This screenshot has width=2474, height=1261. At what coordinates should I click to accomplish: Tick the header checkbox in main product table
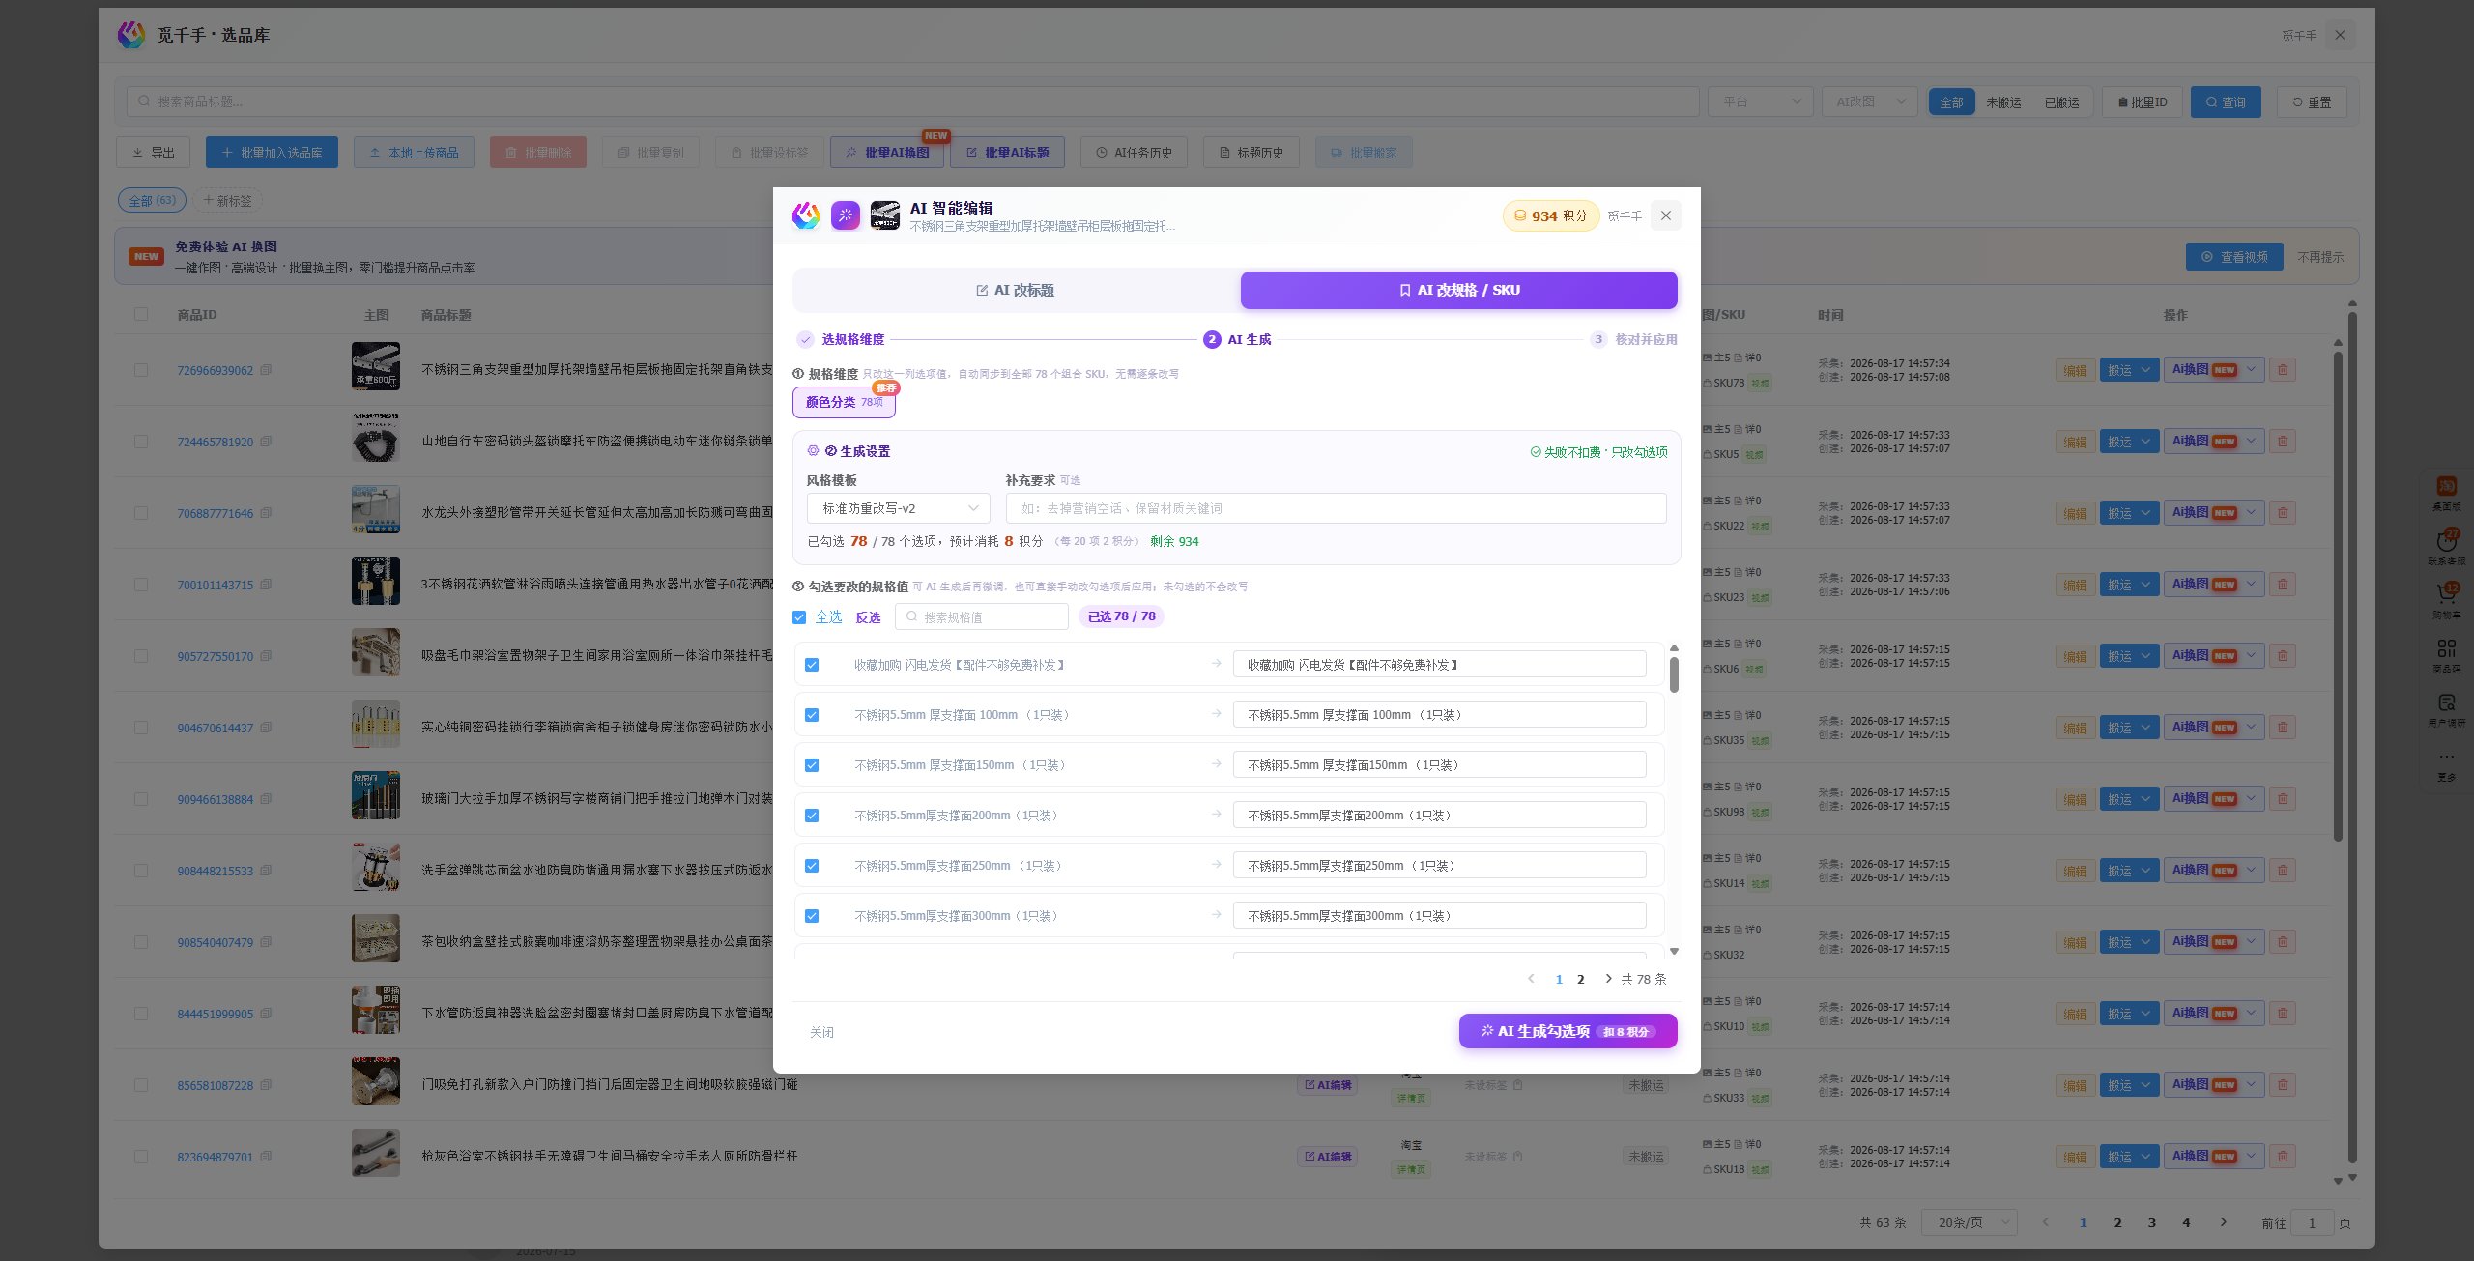click(141, 314)
